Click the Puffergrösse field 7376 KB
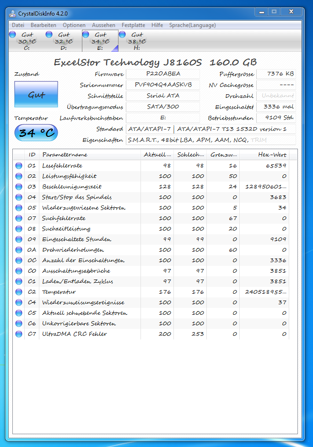This screenshot has width=313, height=447. (276, 74)
